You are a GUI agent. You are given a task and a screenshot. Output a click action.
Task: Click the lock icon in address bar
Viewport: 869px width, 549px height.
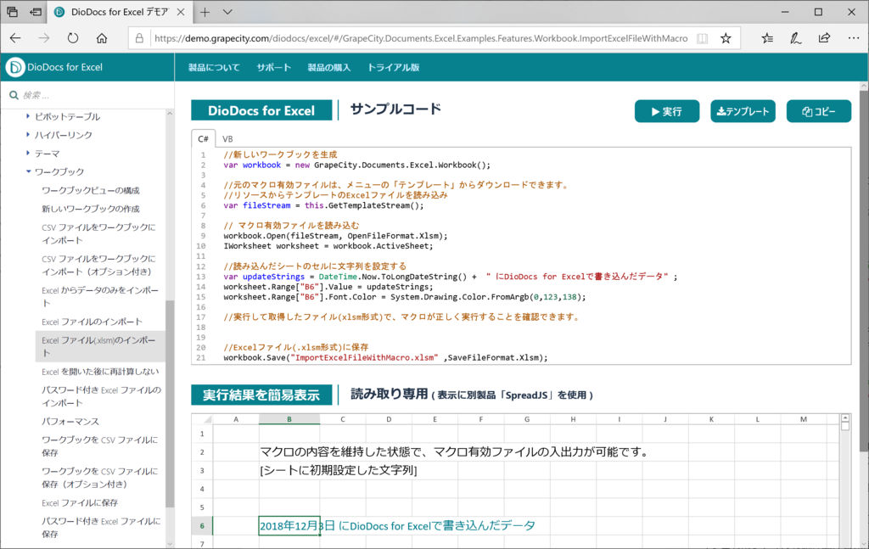139,38
